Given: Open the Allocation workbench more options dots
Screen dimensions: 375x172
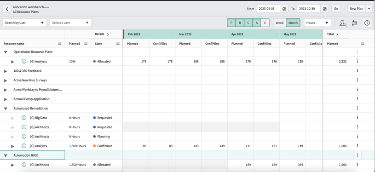Looking at the screenshot, I should pyautogui.click(x=46, y=7).
